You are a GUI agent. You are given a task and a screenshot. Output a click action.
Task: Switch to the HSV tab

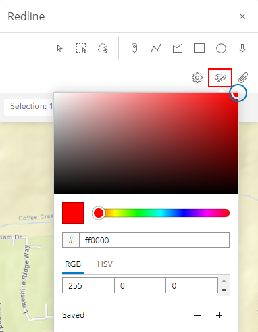tap(105, 264)
